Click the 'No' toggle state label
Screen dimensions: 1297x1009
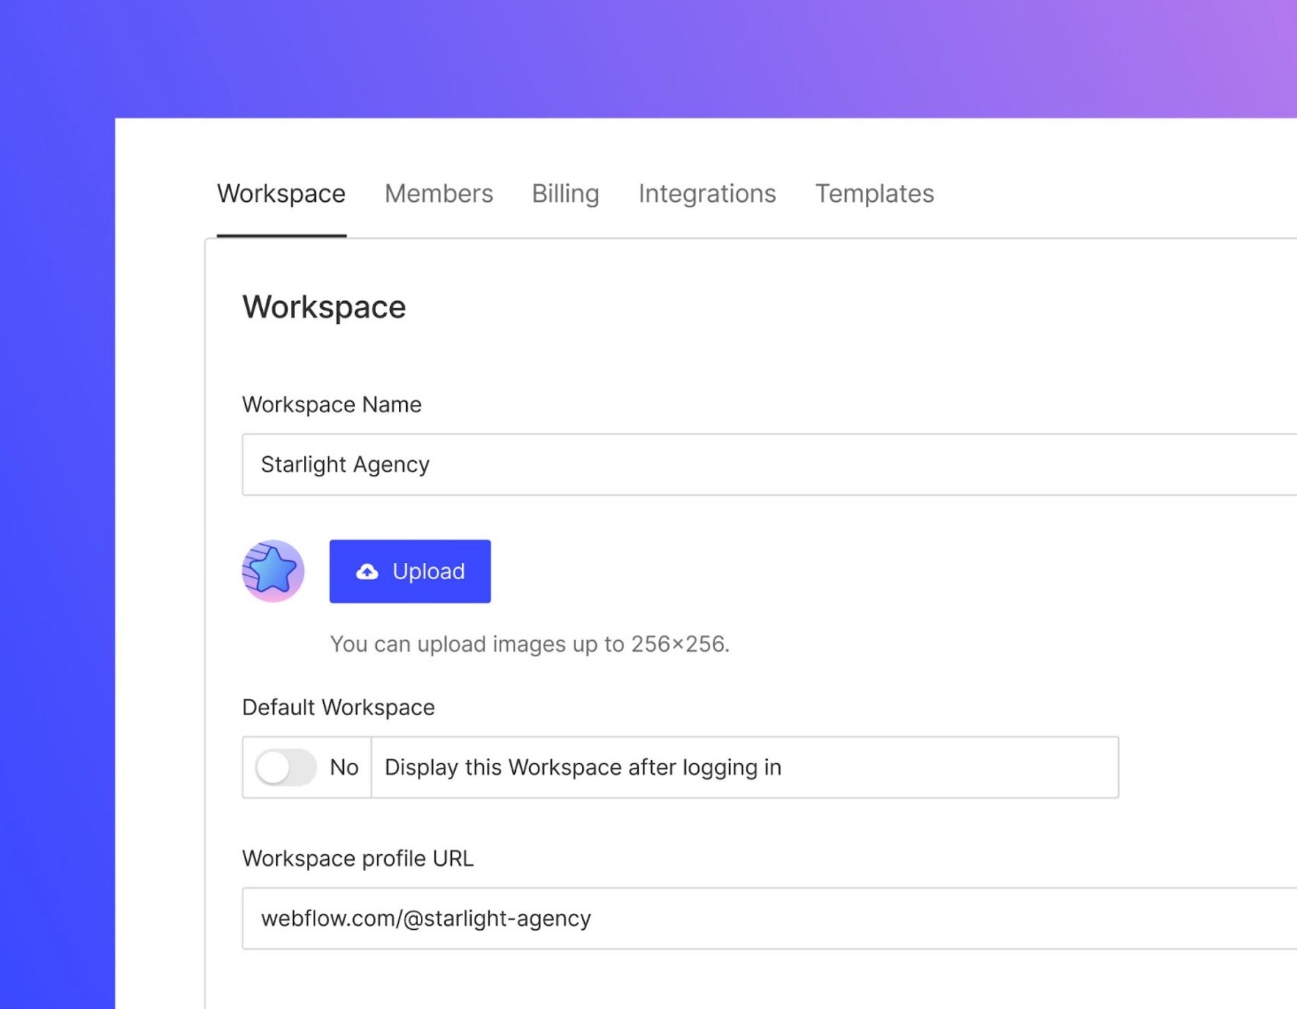tap(344, 767)
